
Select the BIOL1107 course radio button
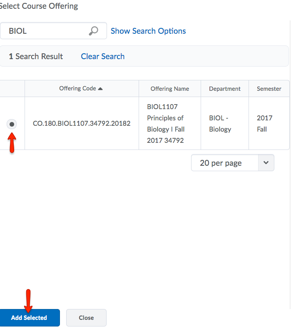point(12,124)
